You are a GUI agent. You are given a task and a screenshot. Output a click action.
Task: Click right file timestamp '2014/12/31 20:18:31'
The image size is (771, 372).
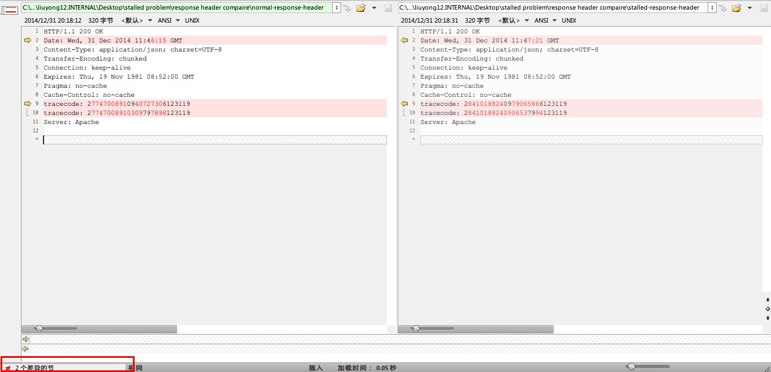[429, 20]
